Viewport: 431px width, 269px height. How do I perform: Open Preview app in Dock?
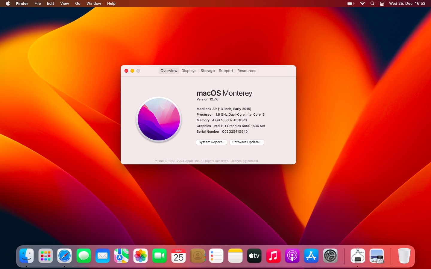[x=377, y=256]
